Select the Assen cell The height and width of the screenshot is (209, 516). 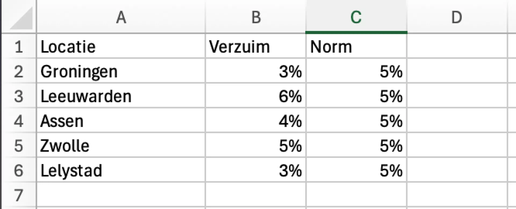tap(121, 121)
